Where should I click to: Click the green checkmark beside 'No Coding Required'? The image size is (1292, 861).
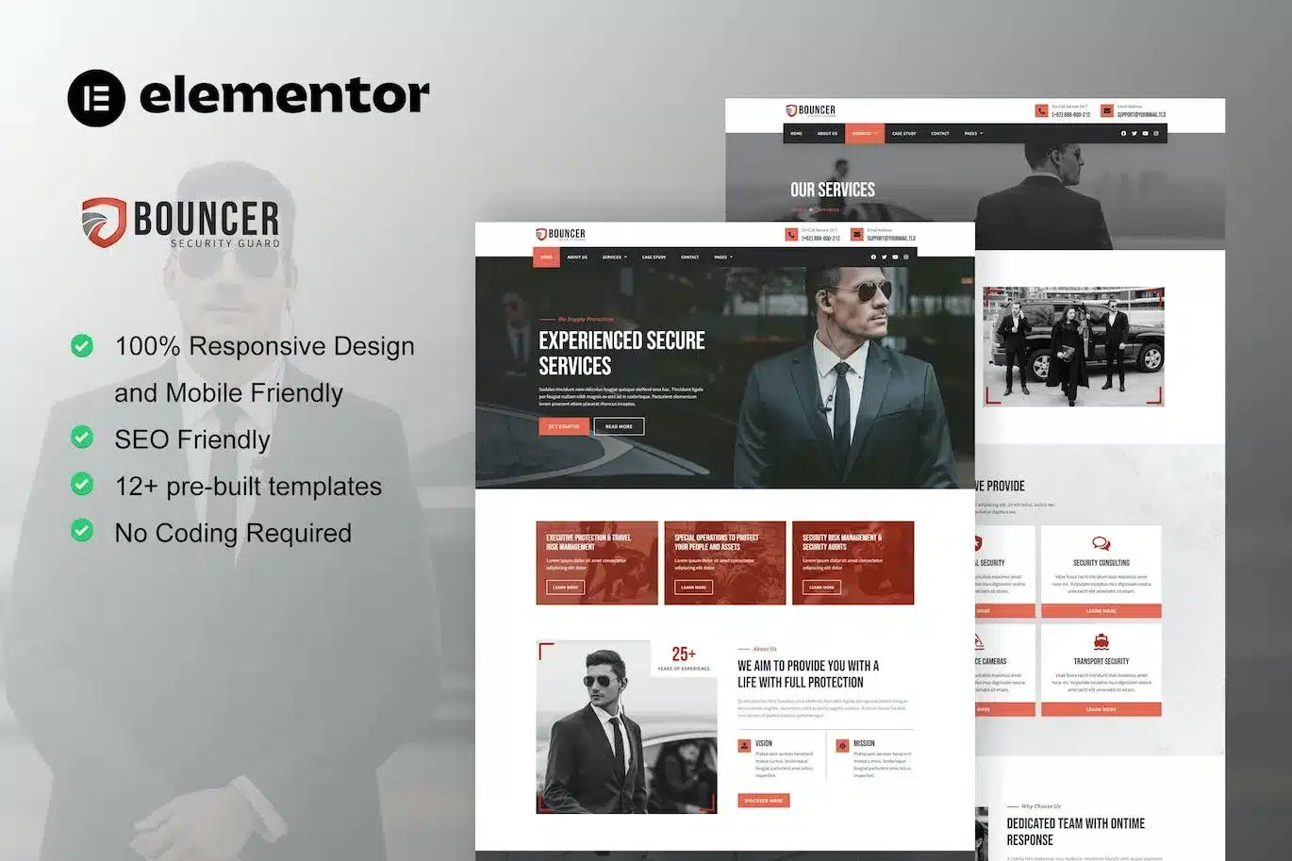(82, 530)
